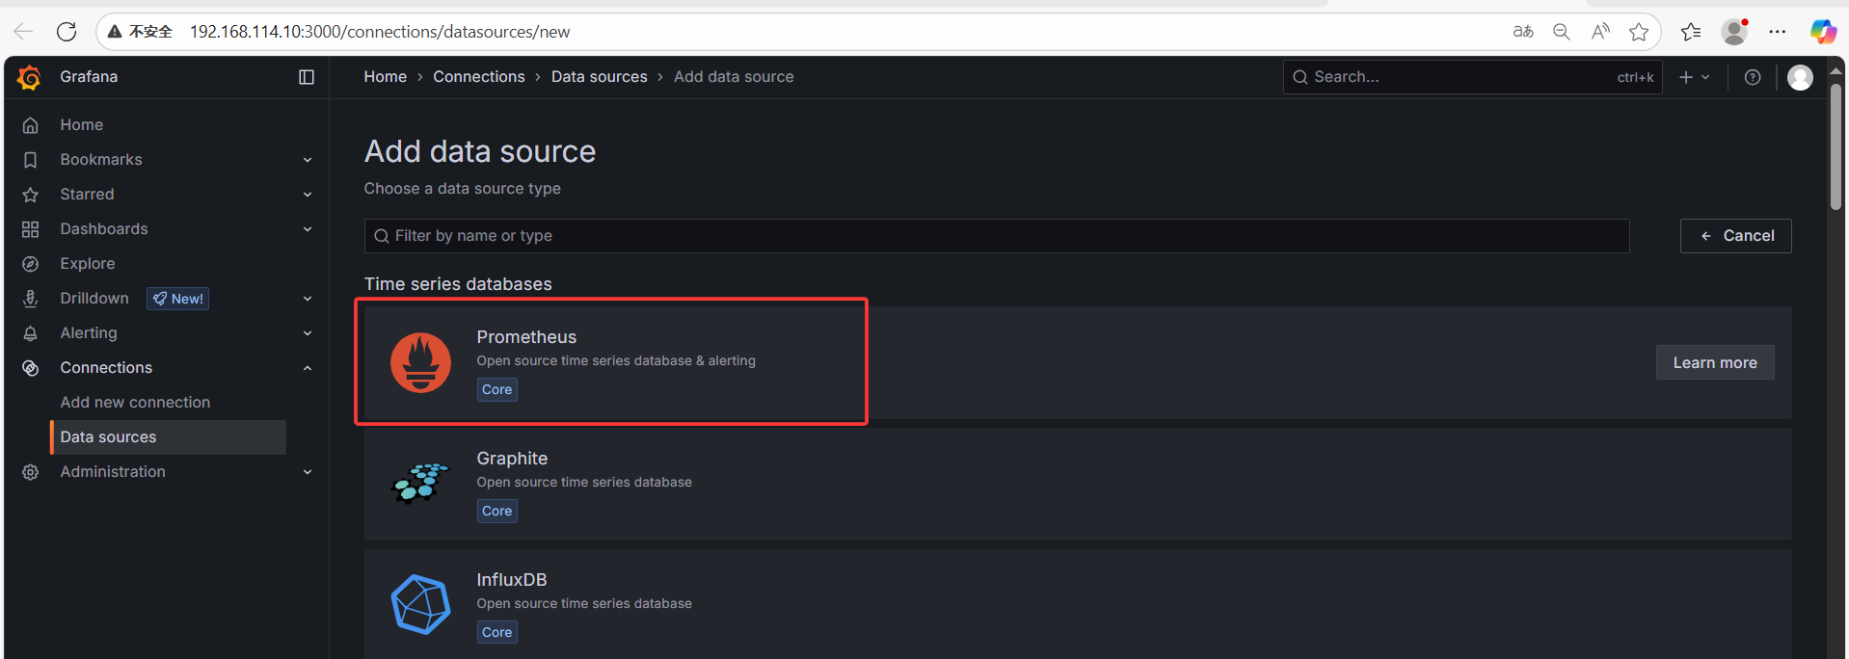Click the New! badge beside Drilldown
Image resolution: width=1849 pixels, height=659 pixels.
[178, 299]
